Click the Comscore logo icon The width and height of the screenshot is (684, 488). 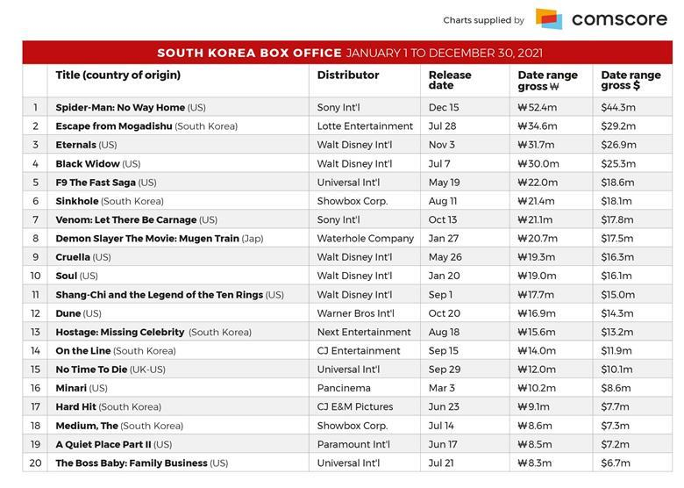click(549, 19)
